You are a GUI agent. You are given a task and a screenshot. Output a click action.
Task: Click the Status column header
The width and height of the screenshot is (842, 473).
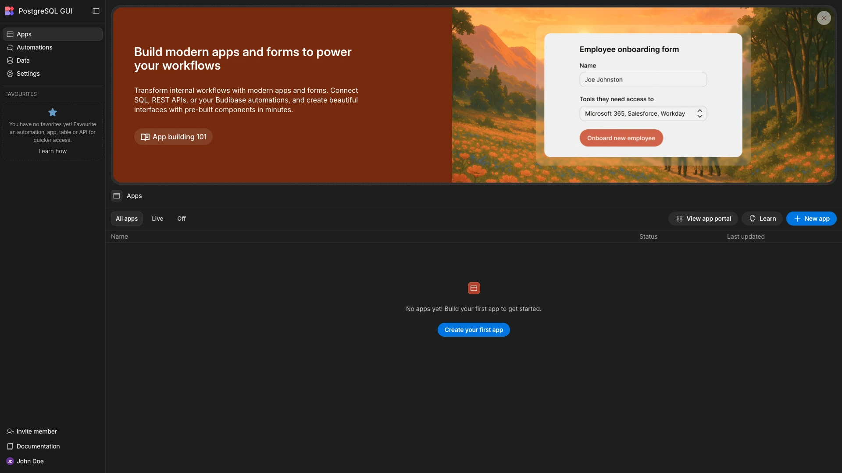[648, 236]
